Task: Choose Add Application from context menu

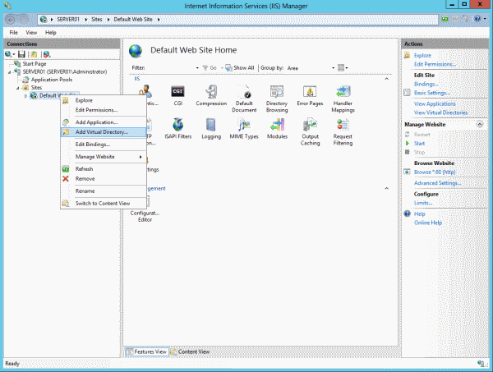Action: [104, 122]
